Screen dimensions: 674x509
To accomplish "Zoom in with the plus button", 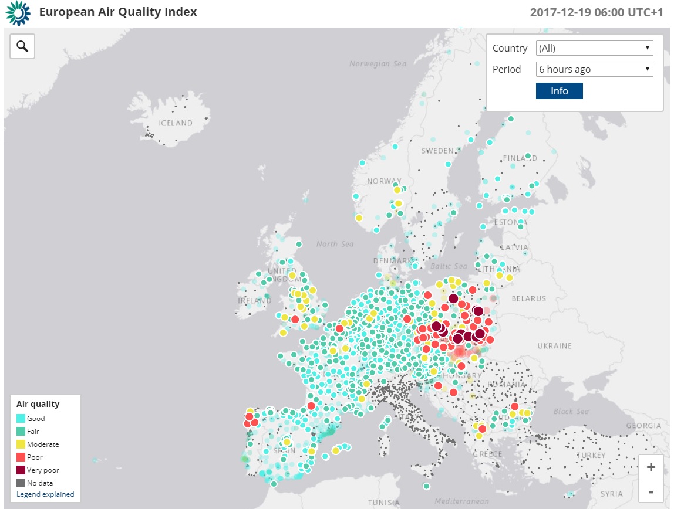I will coord(651,467).
